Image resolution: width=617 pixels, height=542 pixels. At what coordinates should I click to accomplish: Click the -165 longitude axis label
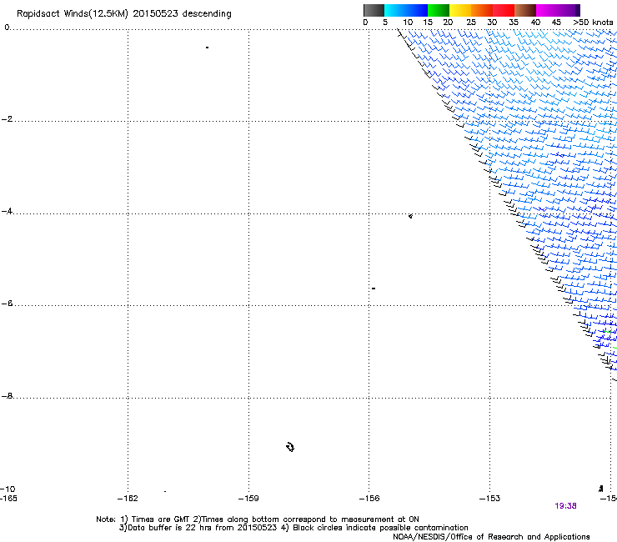[x=8, y=499]
